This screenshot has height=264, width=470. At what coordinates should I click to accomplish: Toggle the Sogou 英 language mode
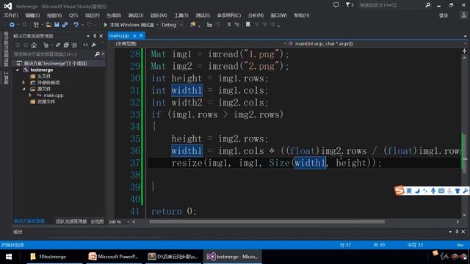tap(409, 191)
